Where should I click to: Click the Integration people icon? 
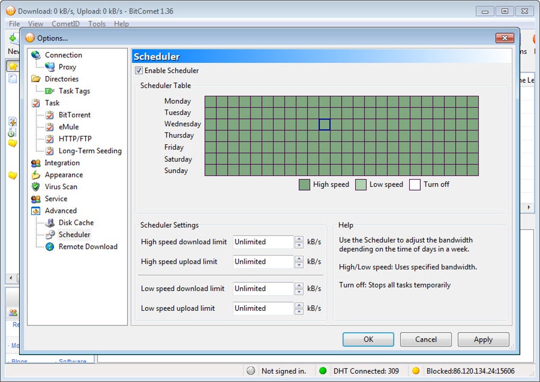point(36,163)
